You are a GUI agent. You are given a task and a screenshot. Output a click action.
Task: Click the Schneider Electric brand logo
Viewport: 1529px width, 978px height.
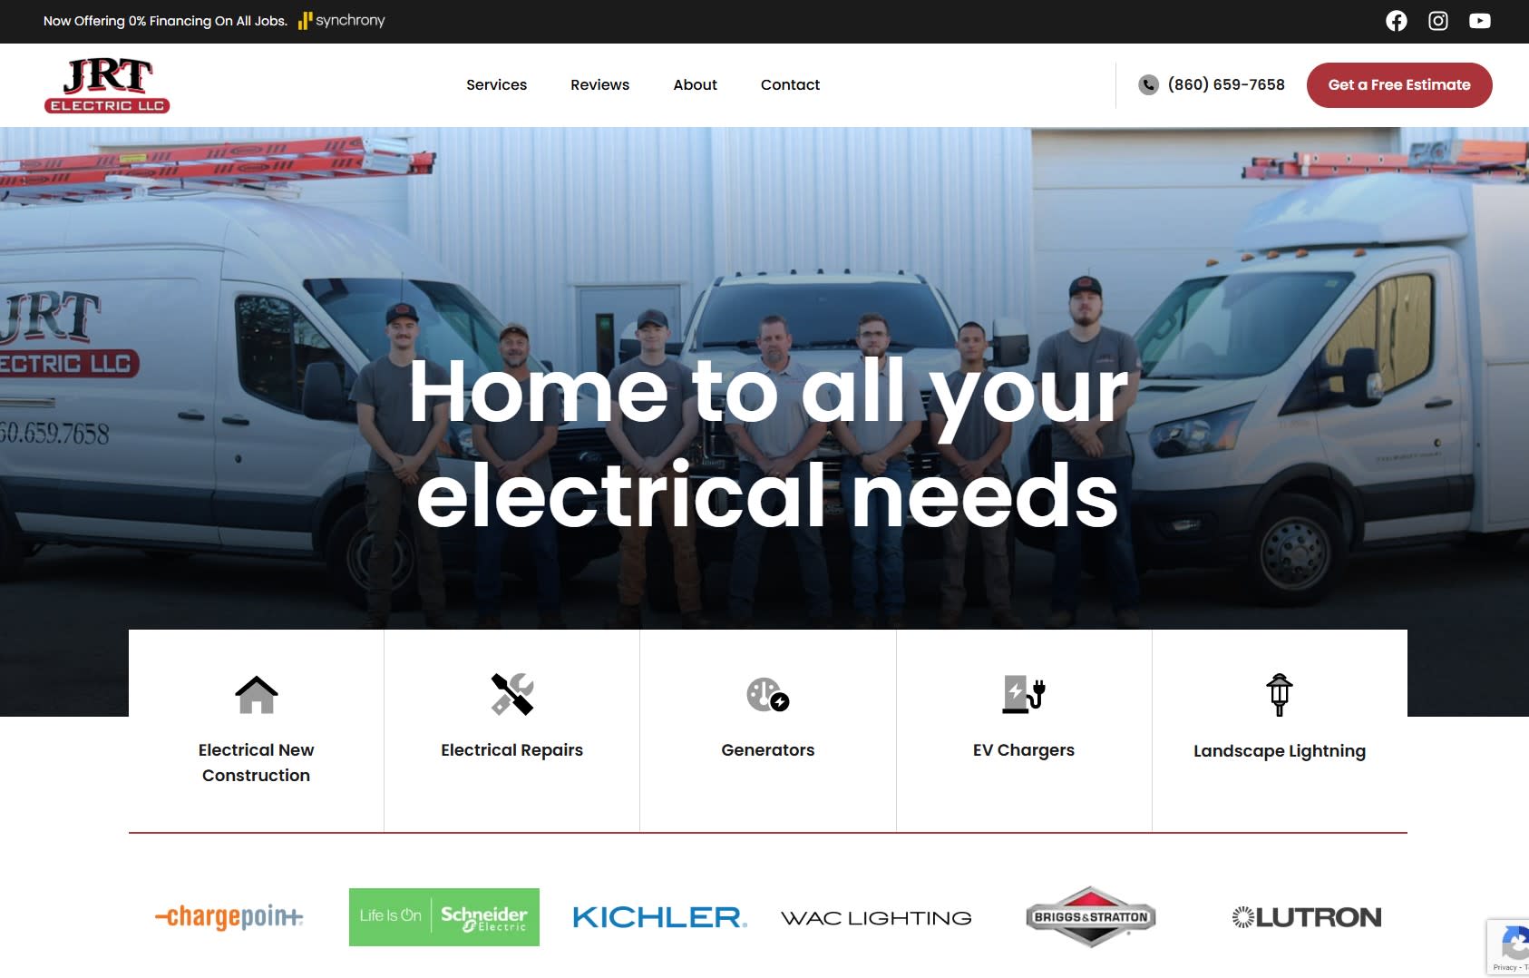tap(444, 917)
